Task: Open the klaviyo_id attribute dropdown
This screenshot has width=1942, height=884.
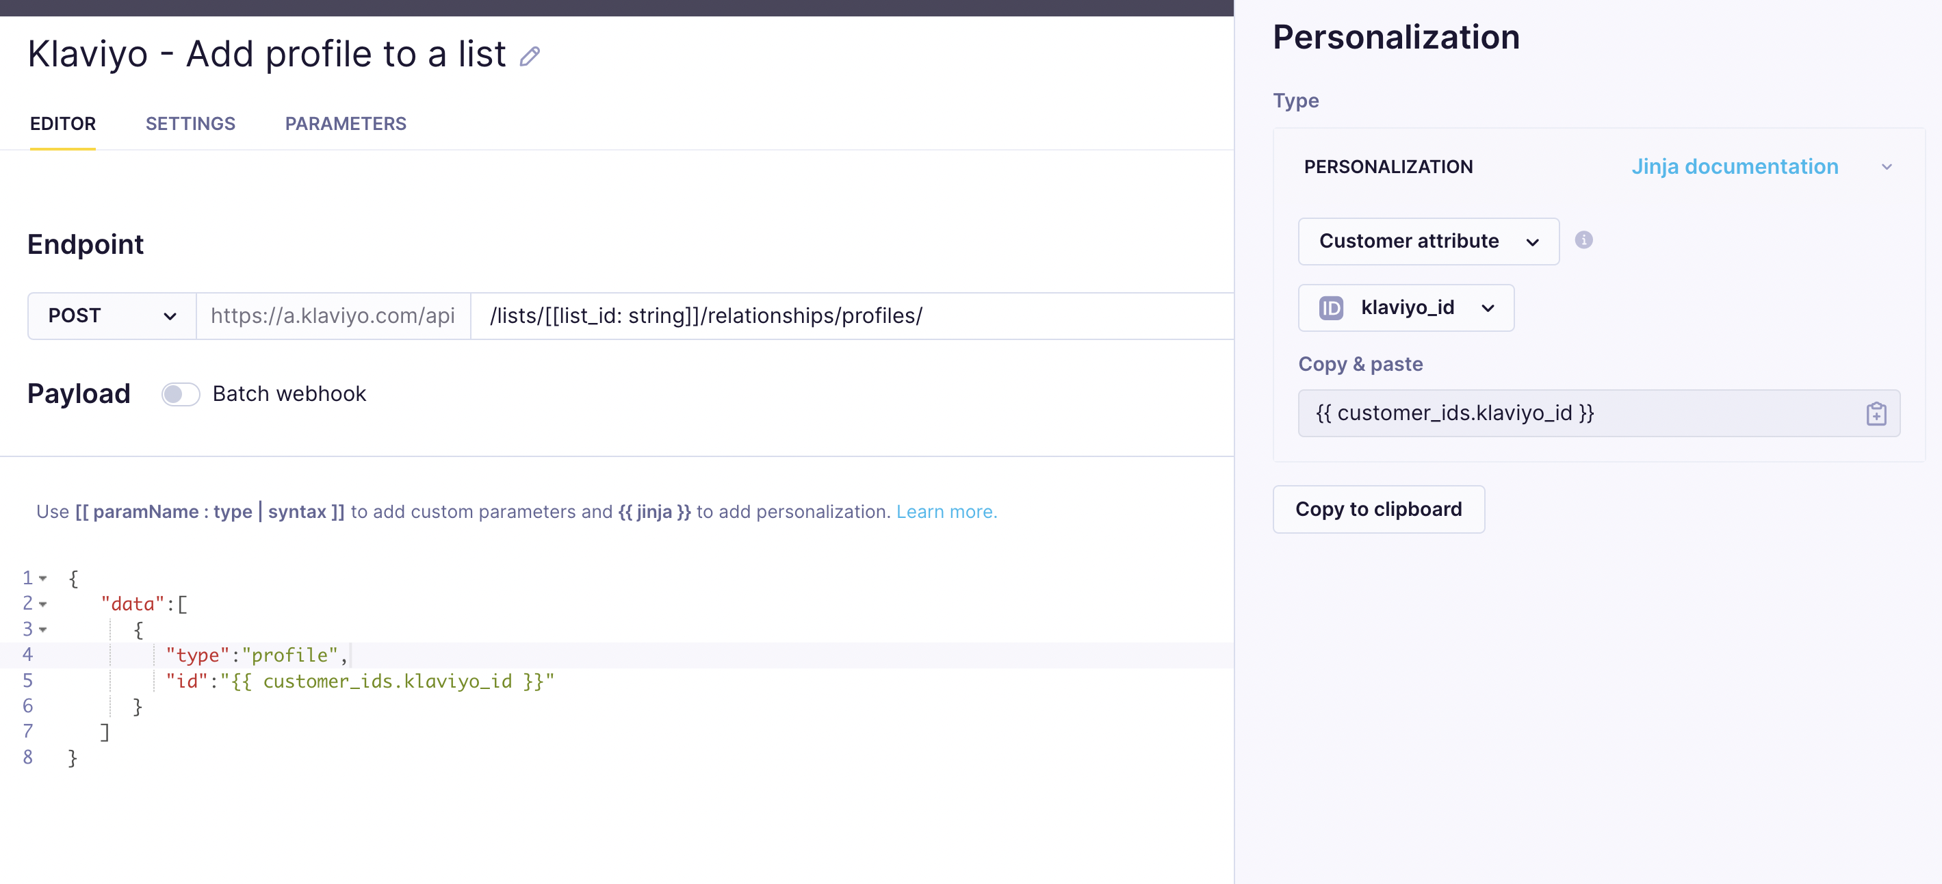Action: click(x=1406, y=307)
